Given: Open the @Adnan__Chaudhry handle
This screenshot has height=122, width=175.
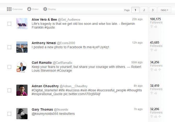Looking at the screenshot, I should coord(74,86).
